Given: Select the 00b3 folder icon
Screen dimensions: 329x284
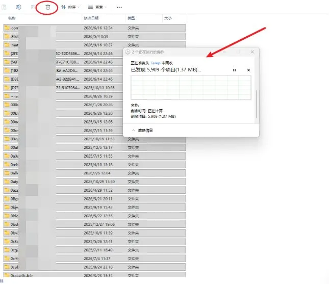Looking at the screenshot, I should [x=7, y=113].
